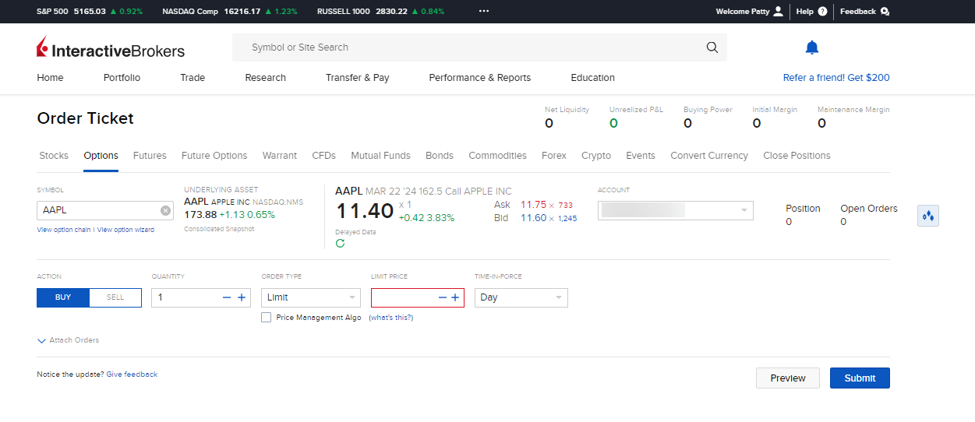
Task: Click the Bid price 11.60
Action: click(x=533, y=218)
